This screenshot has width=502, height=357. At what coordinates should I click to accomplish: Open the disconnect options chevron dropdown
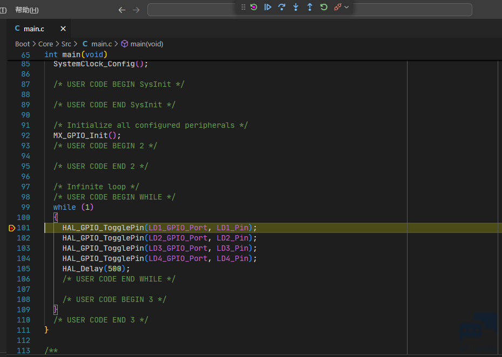[347, 7]
